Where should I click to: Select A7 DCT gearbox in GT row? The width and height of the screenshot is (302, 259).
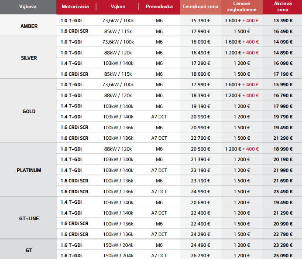coord(159,256)
